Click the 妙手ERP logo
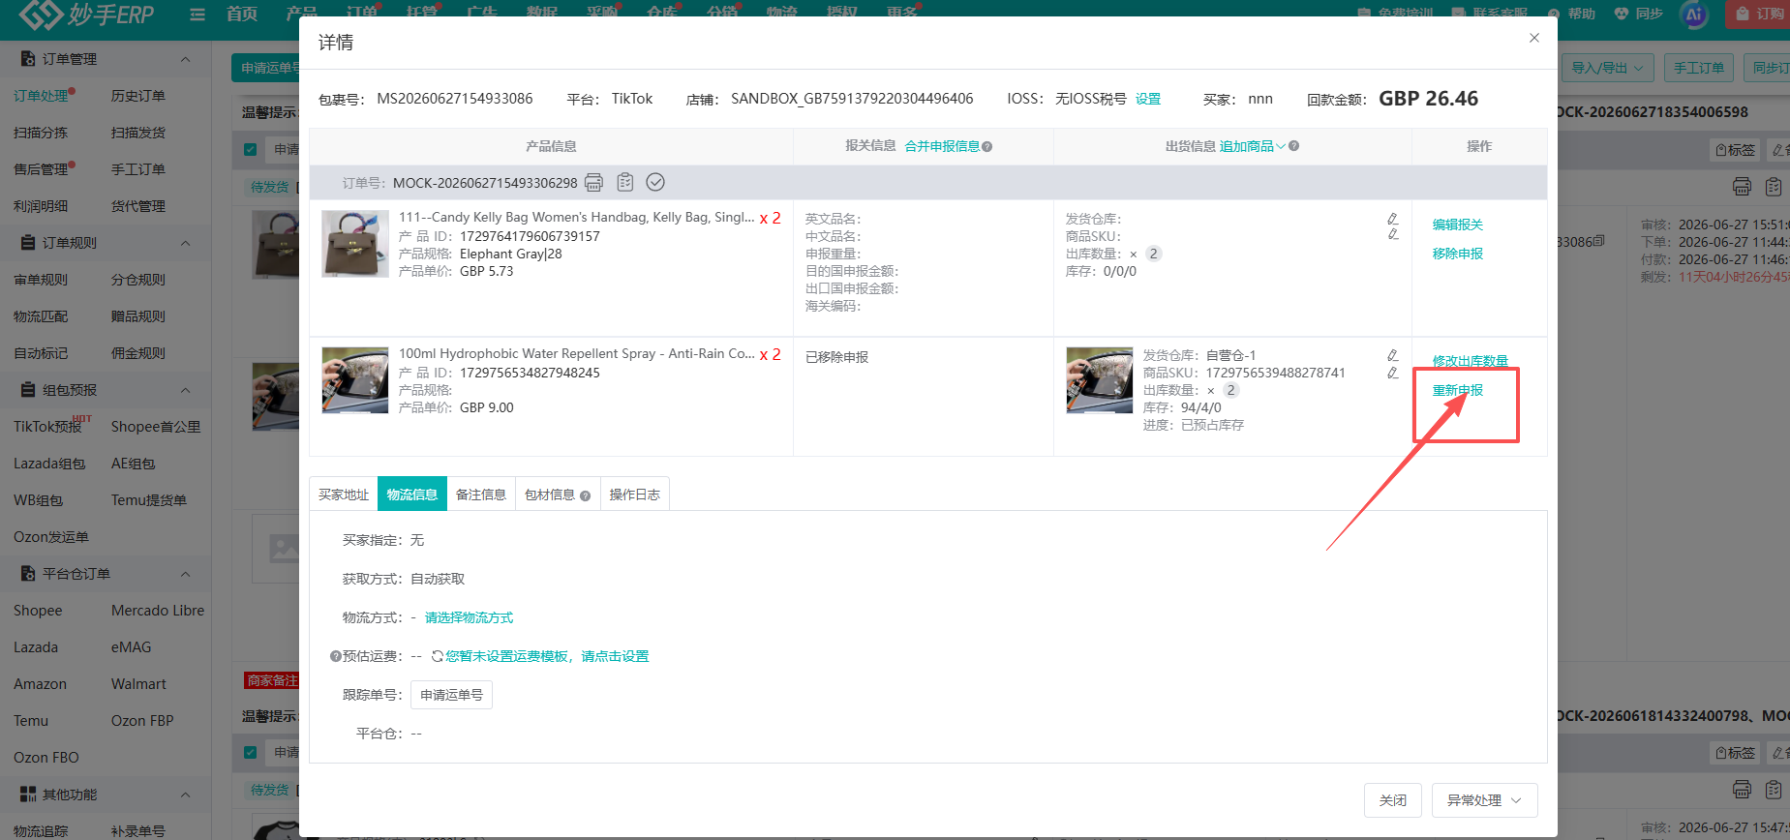Image resolution: width=1790 pixels, height=840 pixels. pos(86,15)
